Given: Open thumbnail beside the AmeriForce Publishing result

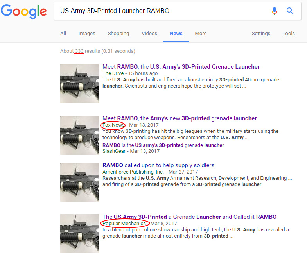Looking at the screenshot, I should click(x=80, y=182).
